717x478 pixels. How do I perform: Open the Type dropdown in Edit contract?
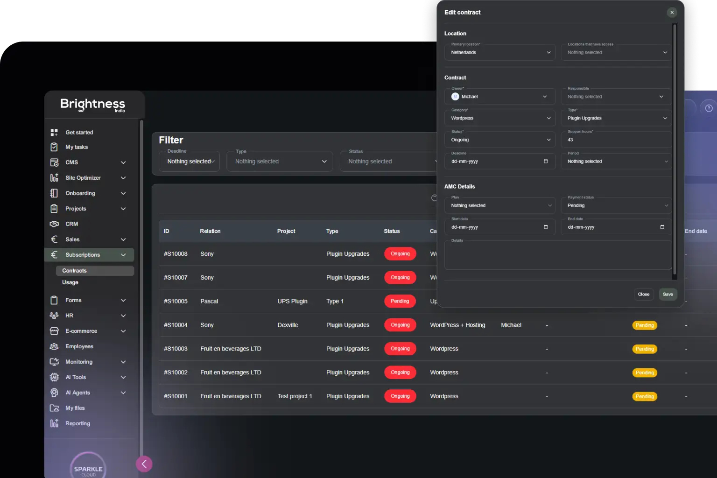(616, 118)
